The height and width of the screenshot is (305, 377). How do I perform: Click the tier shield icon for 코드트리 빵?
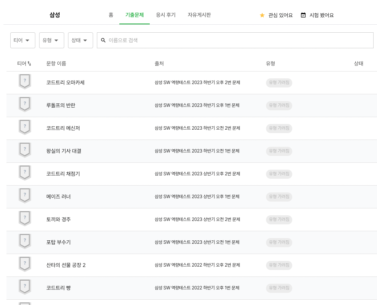[x=25, y=288]
